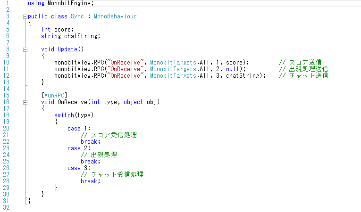Click the 'チャット受信処理' comment
This screenshot has height=212, width=361.
(112, 175)
